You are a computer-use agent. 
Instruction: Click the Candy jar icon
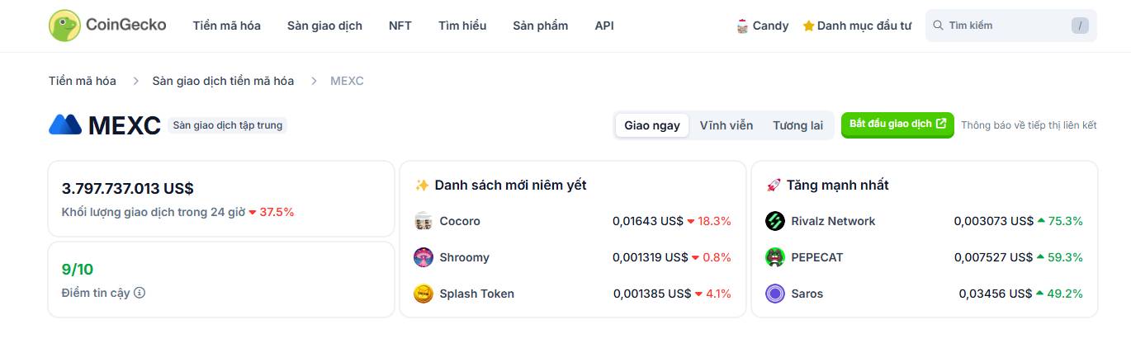pyautogui.click(x=742, y=26)
